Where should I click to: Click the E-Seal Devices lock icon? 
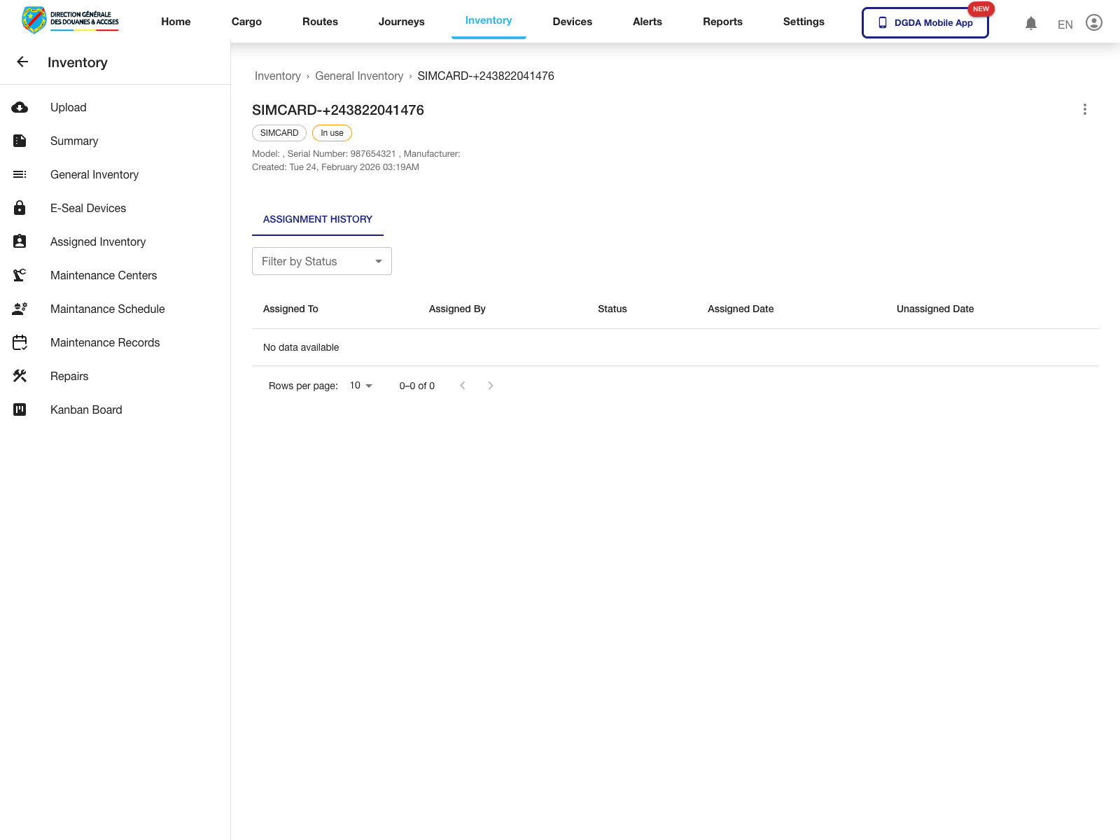click(20, 208)
